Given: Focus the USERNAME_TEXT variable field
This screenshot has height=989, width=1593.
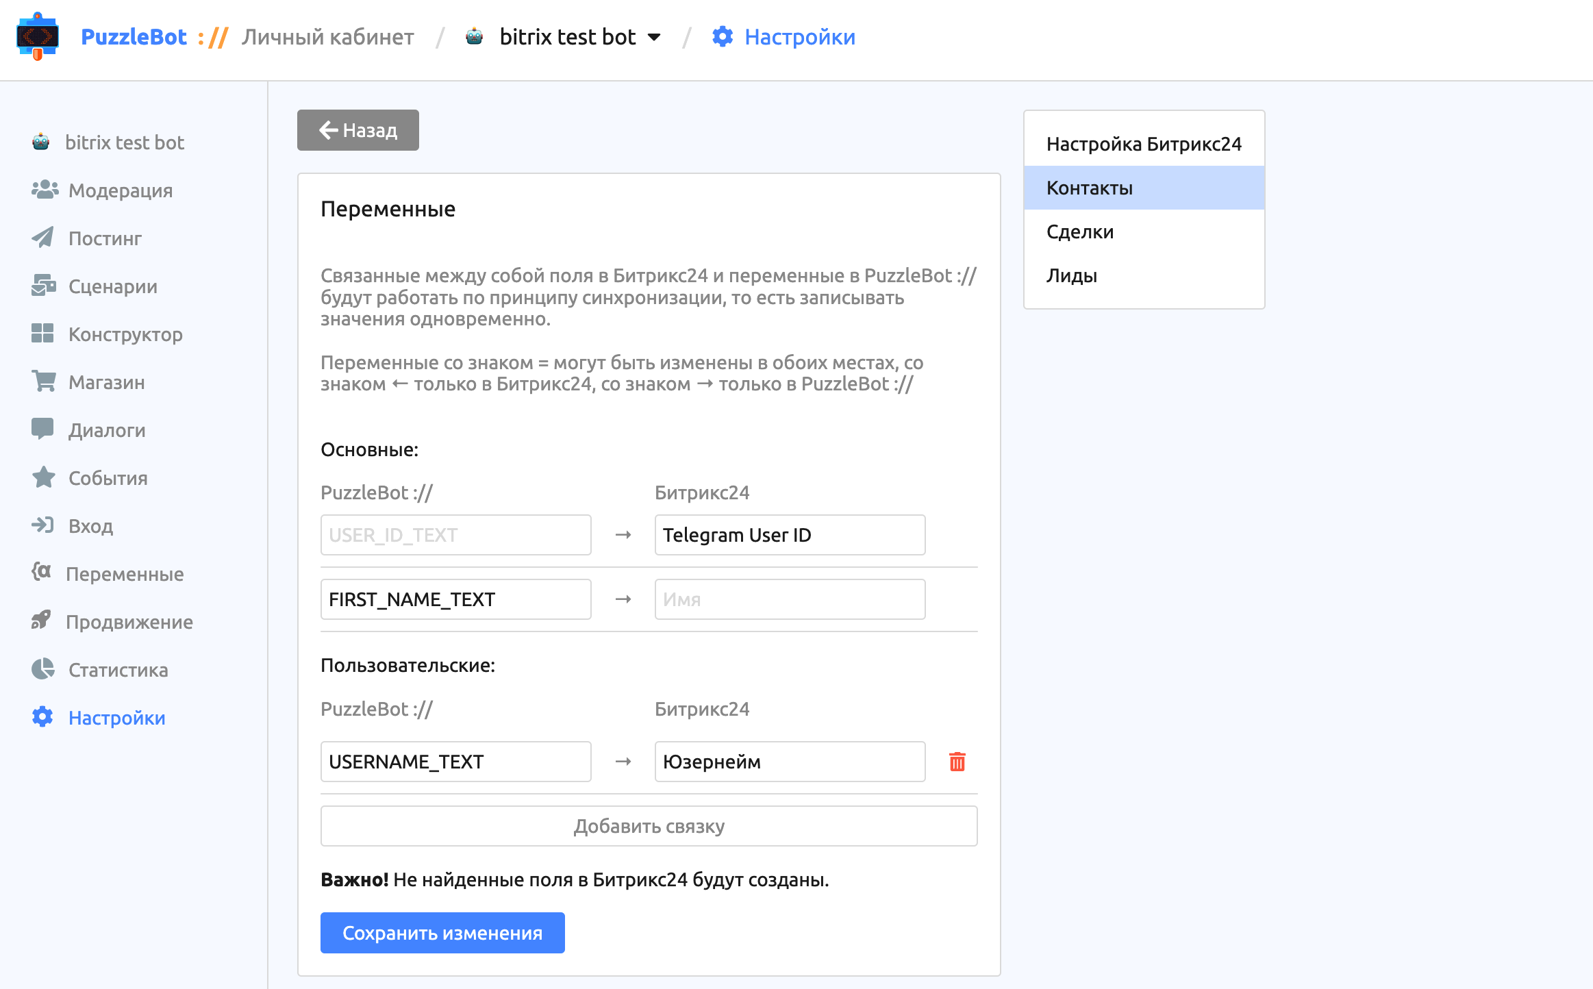Looking at the screenshot, I should (x=456, y=762).
